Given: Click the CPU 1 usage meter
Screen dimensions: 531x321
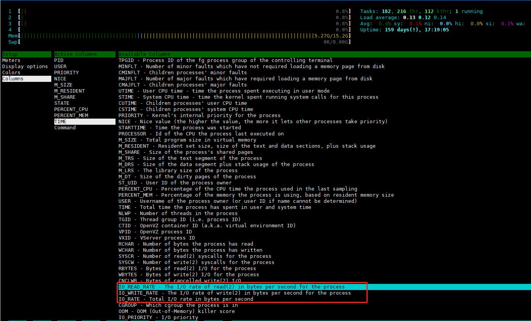Looking at the screenshot, I should 179,11.
